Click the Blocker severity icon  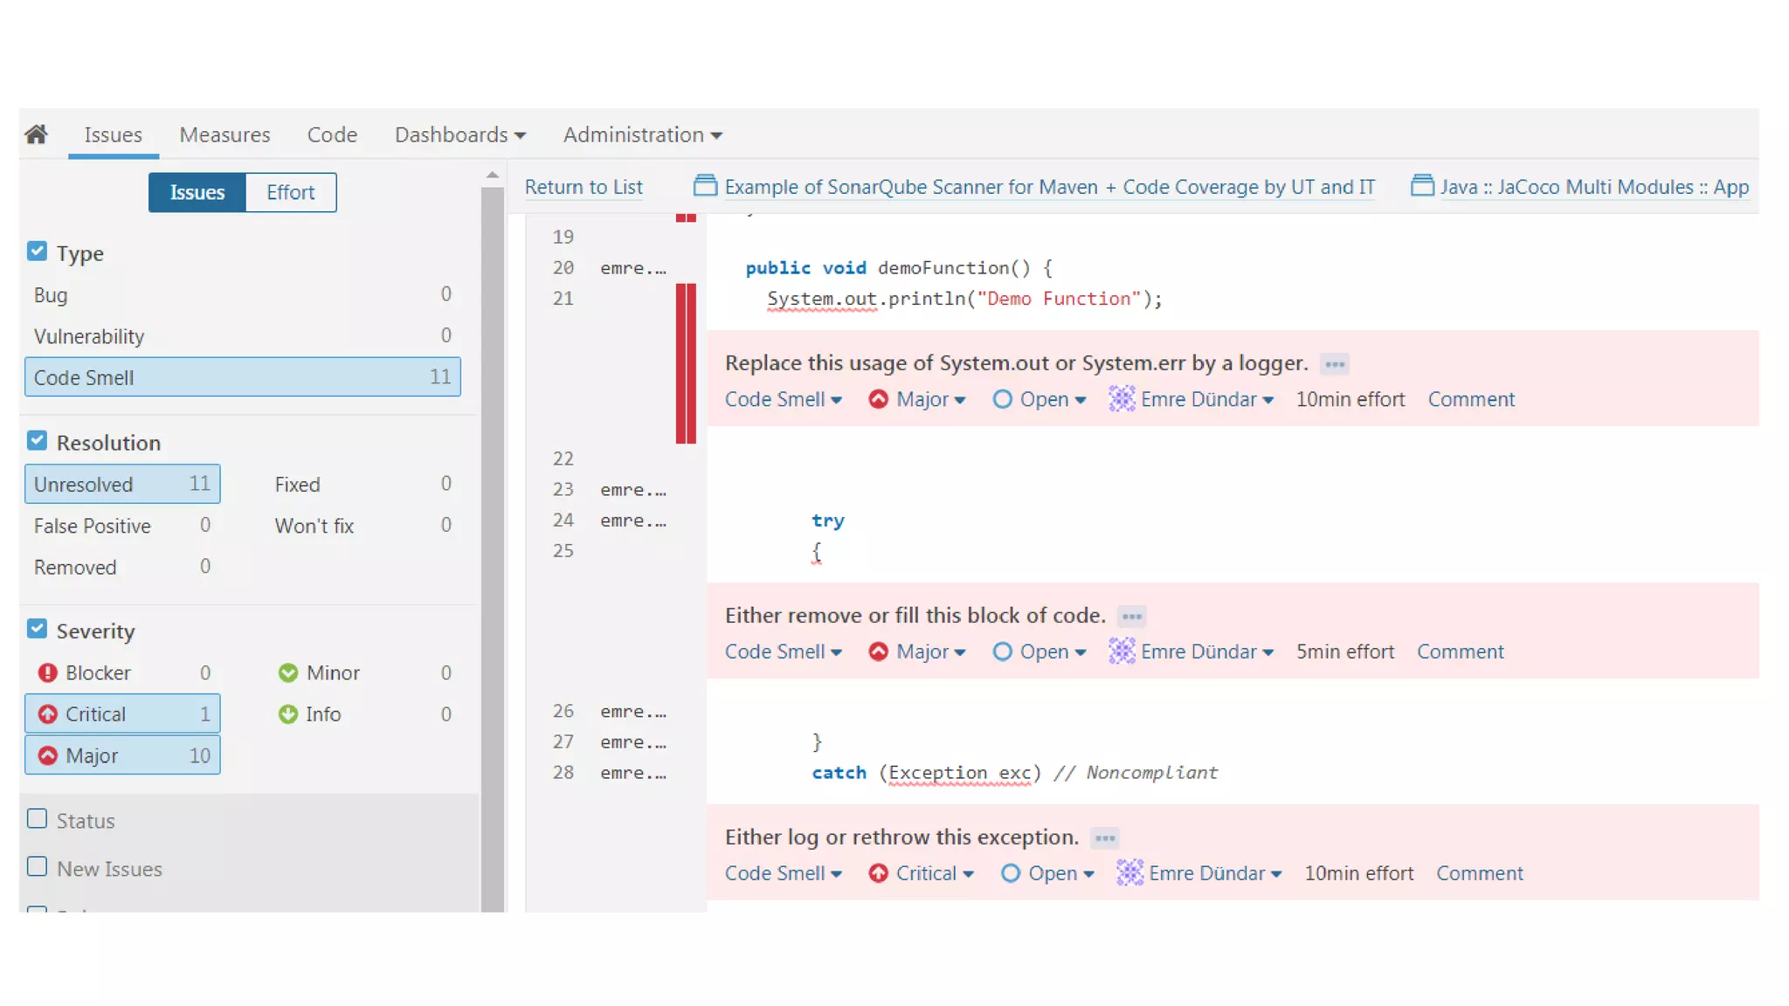(x=48, y=672)
